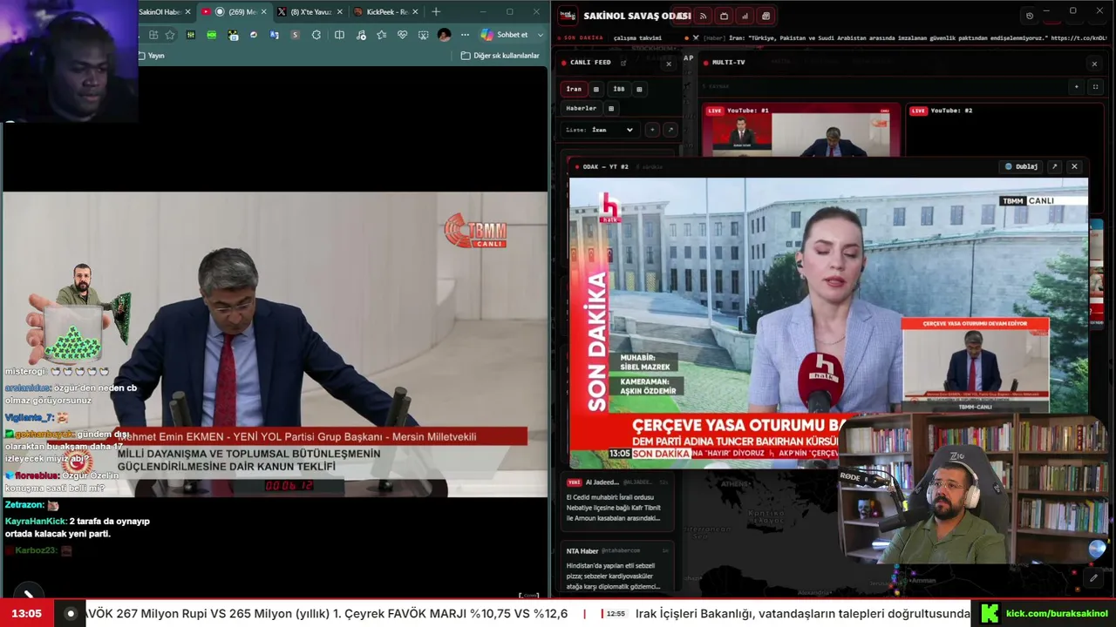Click KayraHanKick username in chat
Screen dimensions: 1116x627
(x=35, y=521)
